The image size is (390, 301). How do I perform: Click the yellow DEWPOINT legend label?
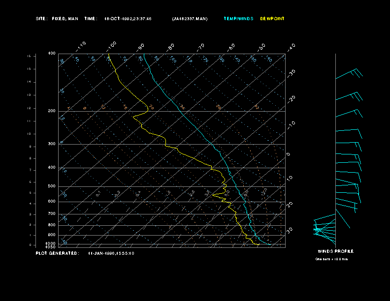[x=272, y=19]
